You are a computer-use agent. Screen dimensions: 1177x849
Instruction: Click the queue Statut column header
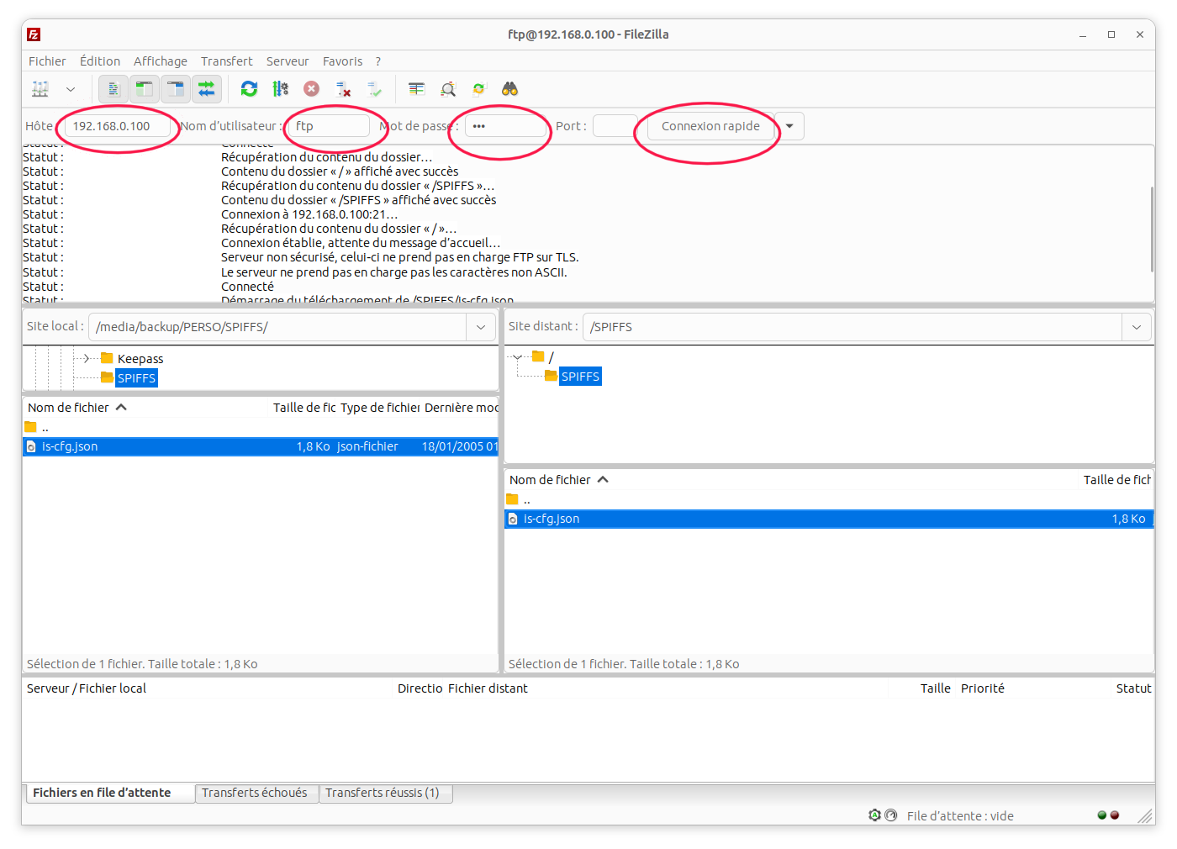tap(1133, 688)
